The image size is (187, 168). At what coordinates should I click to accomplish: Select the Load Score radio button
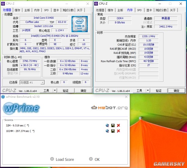(52, 159)
